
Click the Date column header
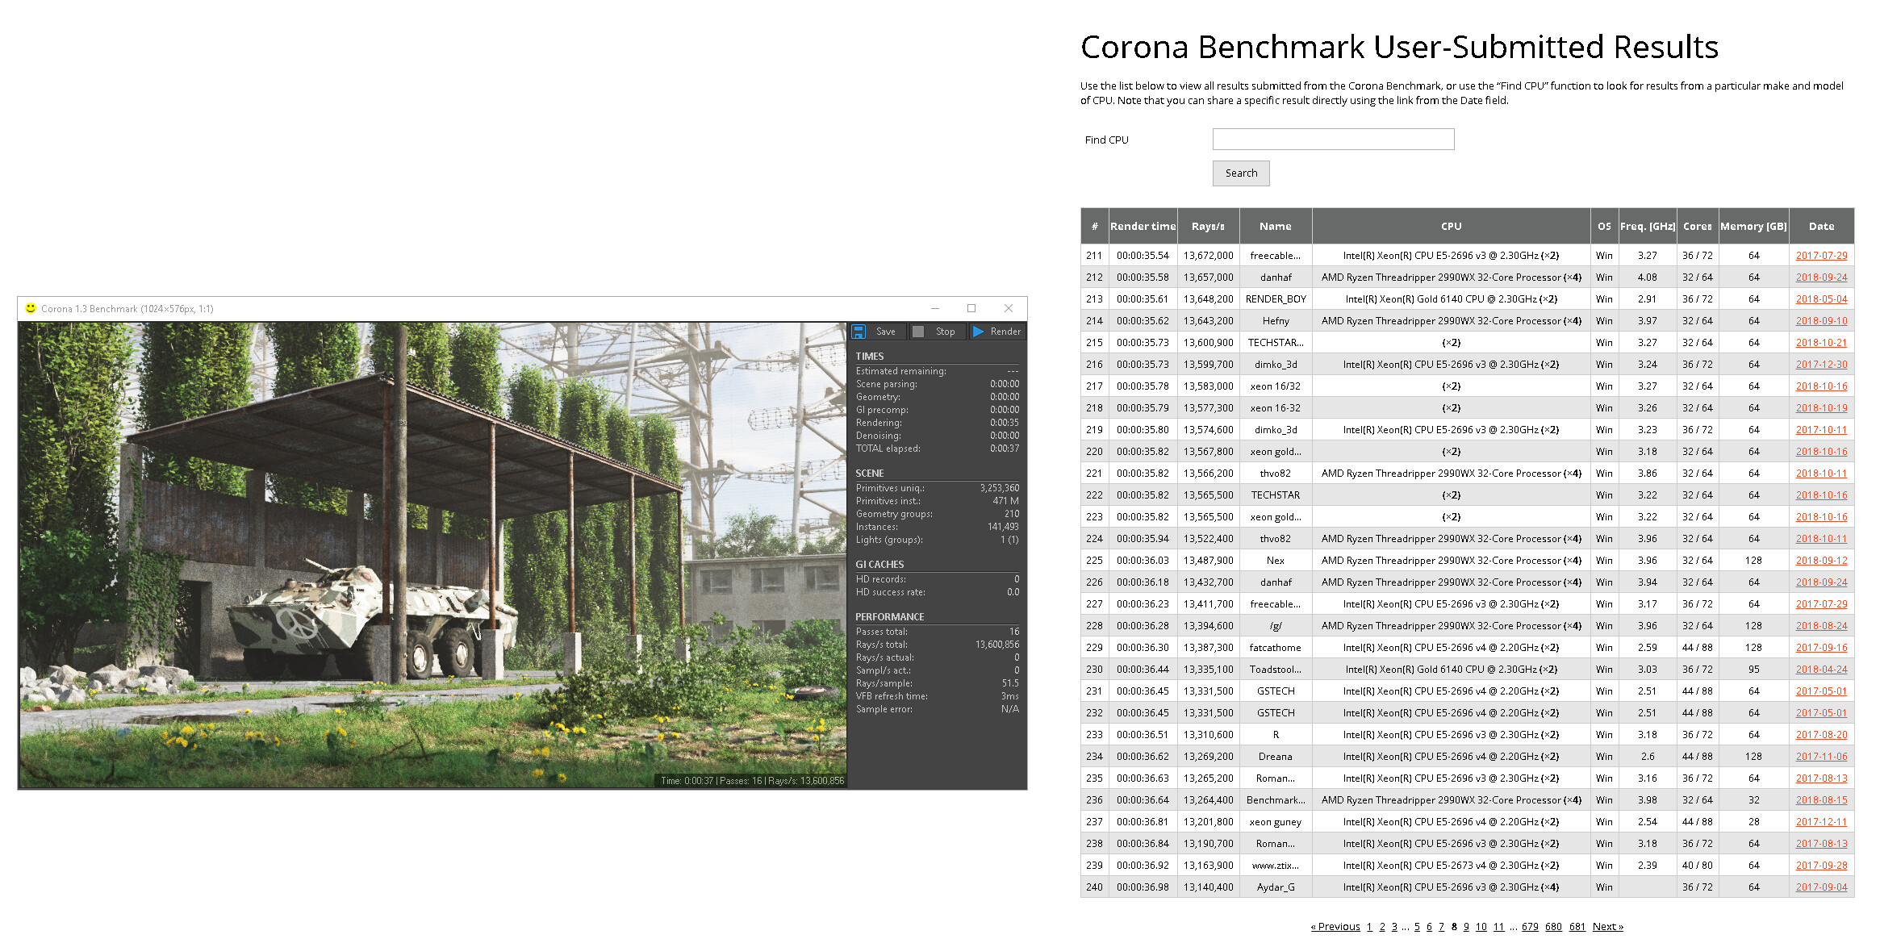[1821, 226]
